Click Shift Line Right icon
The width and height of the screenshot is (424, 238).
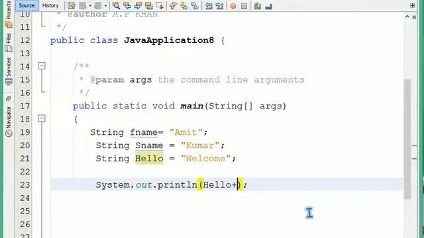click(x=219, y=6)
